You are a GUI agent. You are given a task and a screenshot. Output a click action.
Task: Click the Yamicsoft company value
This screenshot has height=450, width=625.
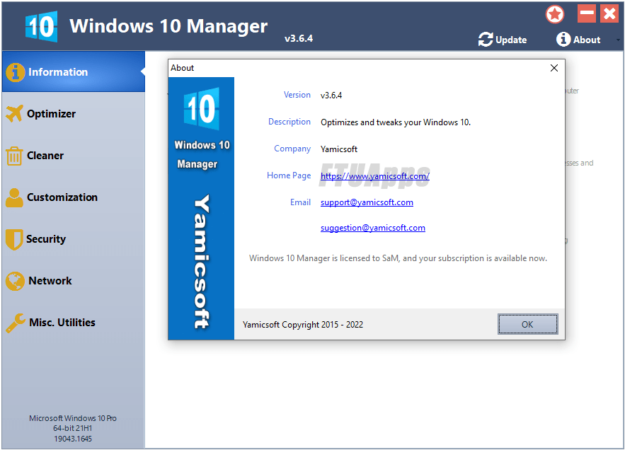click(x=339, y=149)
